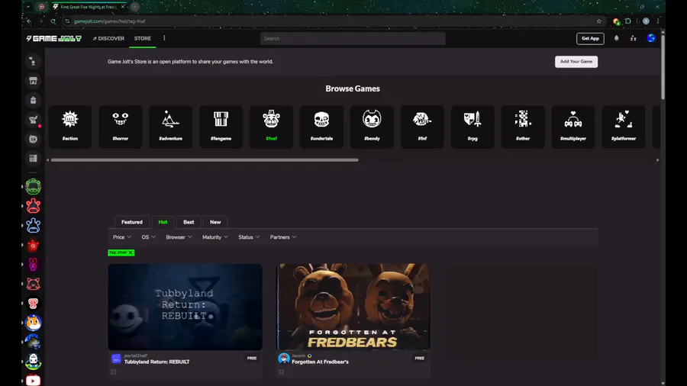Image resolution: width=687 pixels, height=386 pixels.
Task: Open the globe user avatar menu
Action: [x=651, y=38]
